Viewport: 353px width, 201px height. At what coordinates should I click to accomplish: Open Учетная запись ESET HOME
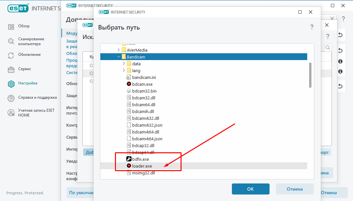tap(36, 113)
